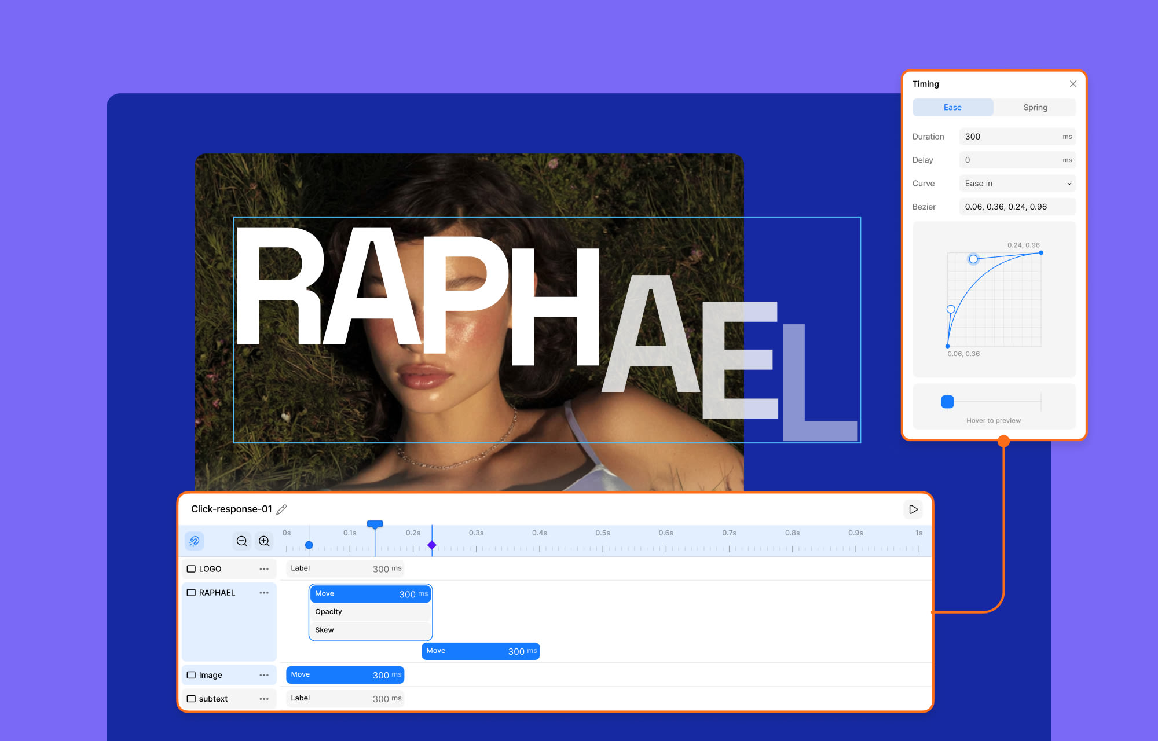Screen dimensions: 1158x741
Task: Open the LOGO layer options menu
Action: [x=264, y=569]
